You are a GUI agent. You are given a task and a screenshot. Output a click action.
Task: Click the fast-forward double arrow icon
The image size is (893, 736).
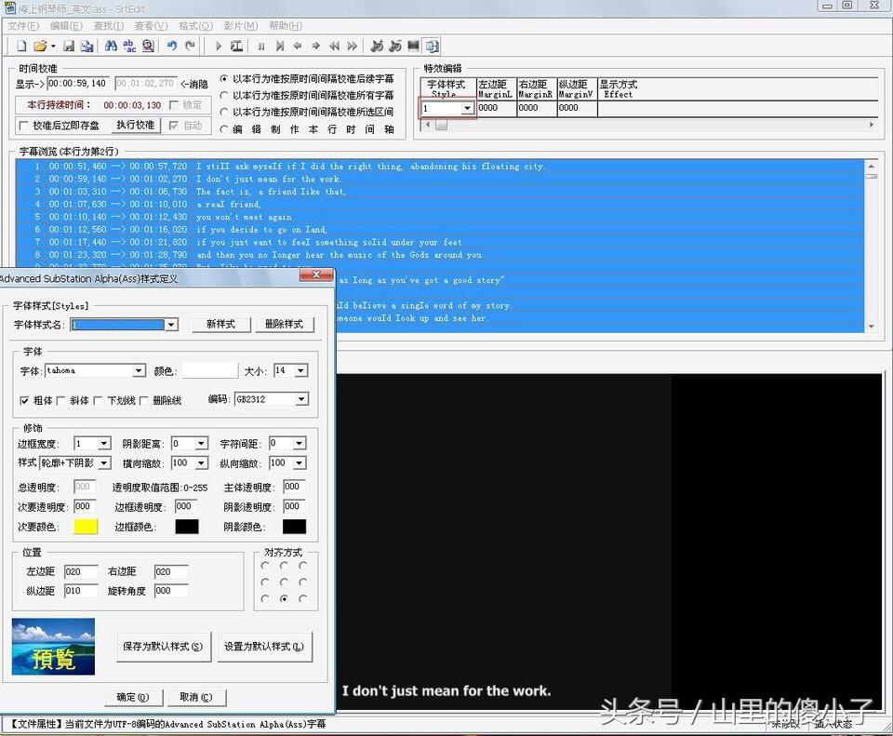352,46
